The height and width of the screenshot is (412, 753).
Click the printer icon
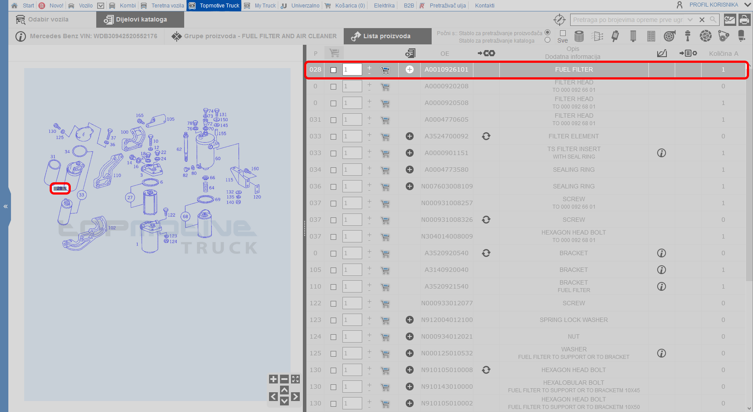pyautogui.click(x=744, y=20)
